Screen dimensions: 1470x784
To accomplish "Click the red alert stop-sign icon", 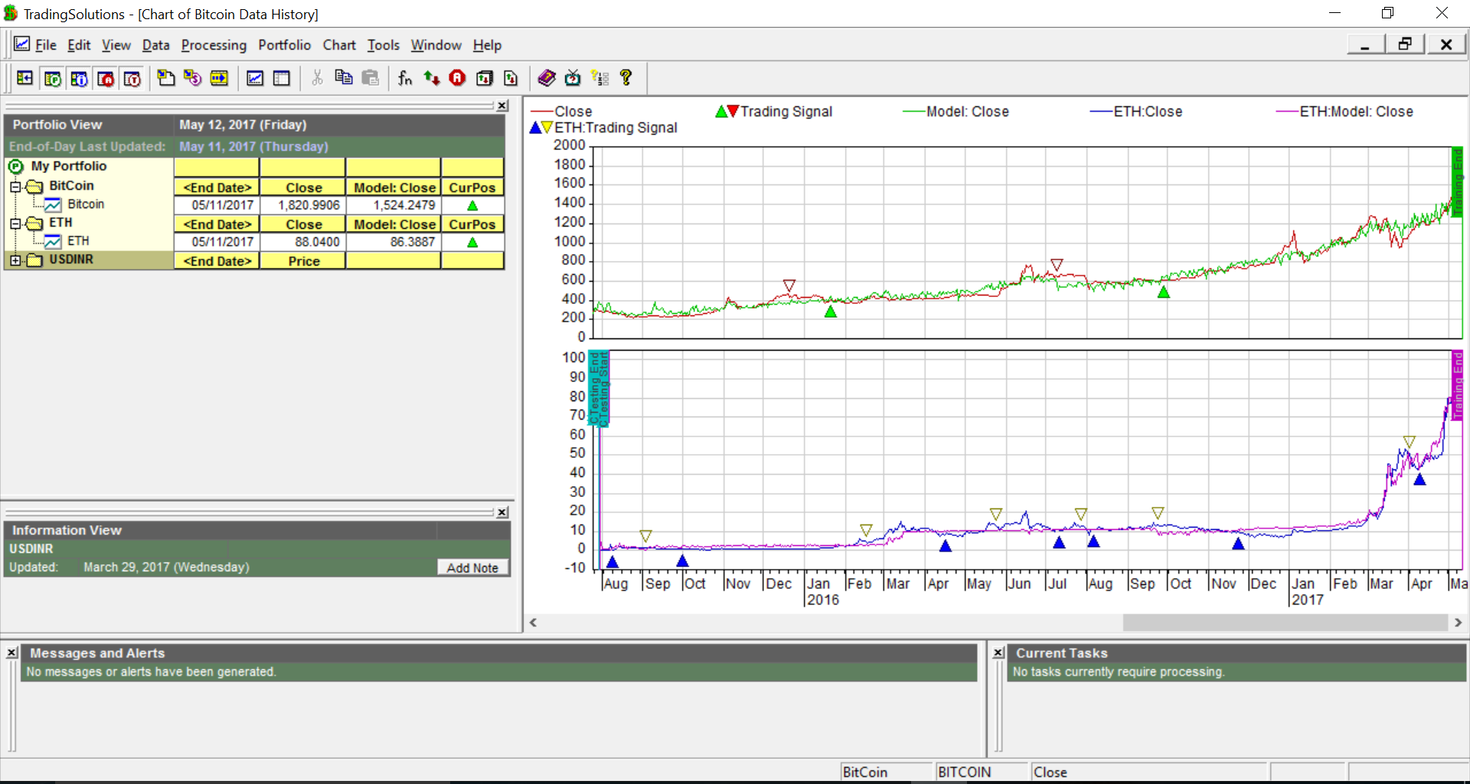I will 457,78.
